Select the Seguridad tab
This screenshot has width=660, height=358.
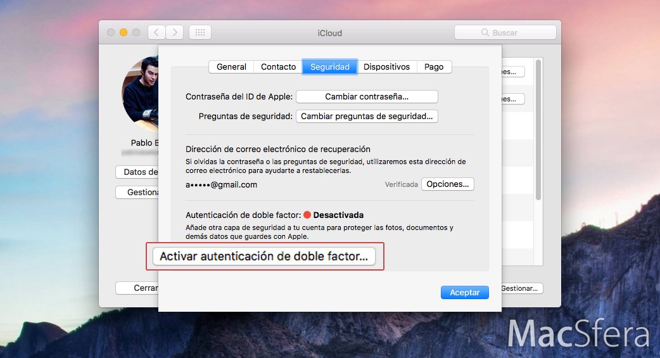[329, 67]
